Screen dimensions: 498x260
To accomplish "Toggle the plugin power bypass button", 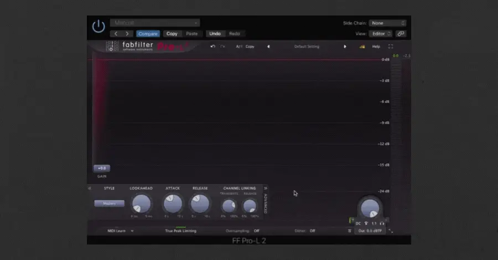I will [x=98, y=27].
